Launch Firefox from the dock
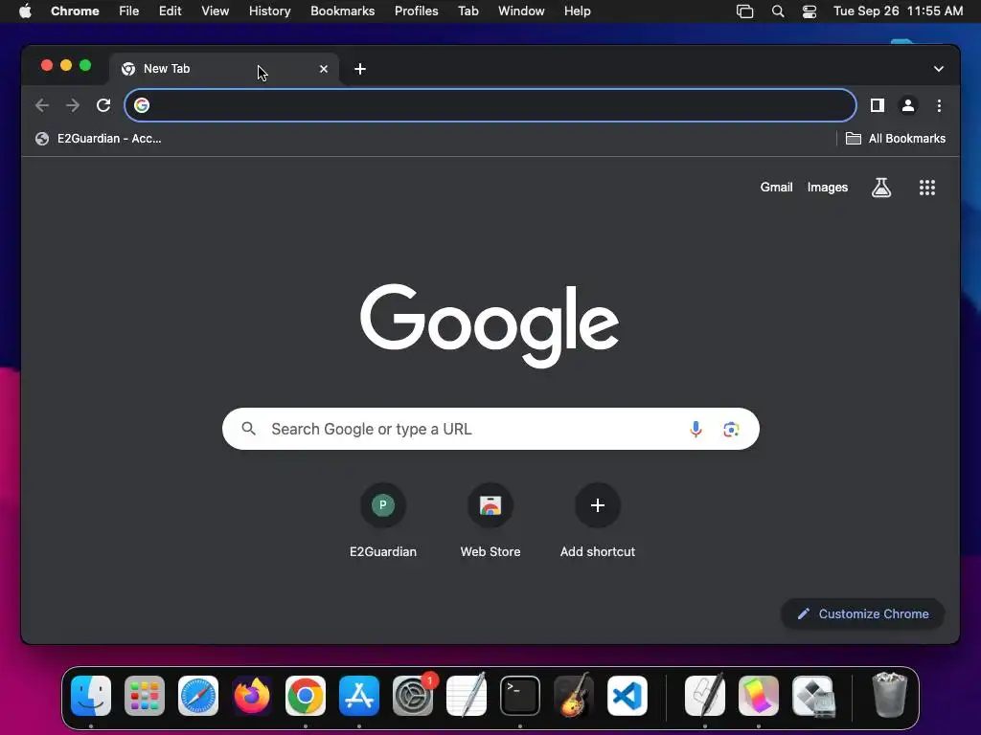The width and height of the screenshot is (981, 735). (252, 696)
